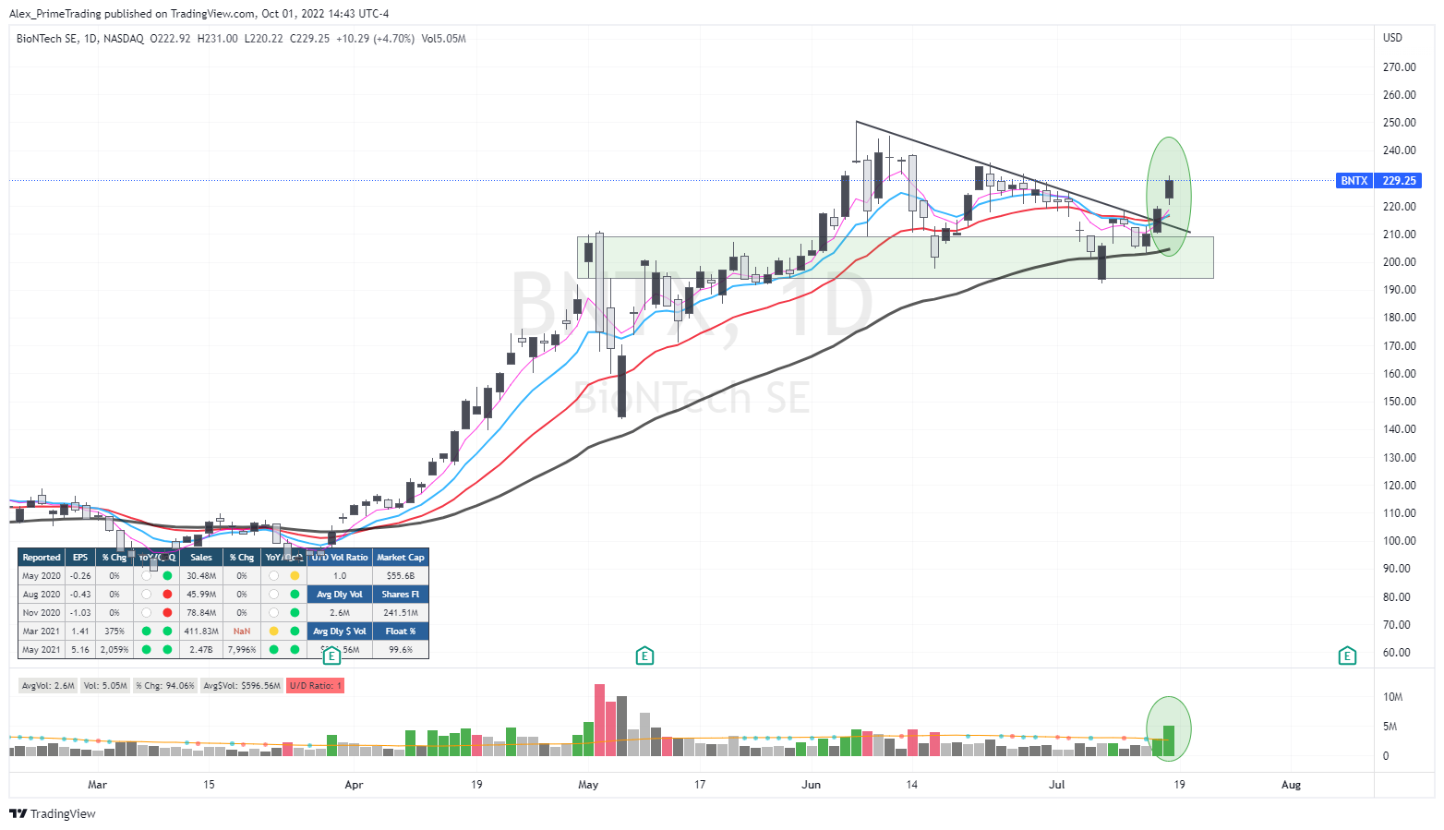
Task: Click the 270.00 price axis label
Action: pyautogui.click(x=1399, y=67)
